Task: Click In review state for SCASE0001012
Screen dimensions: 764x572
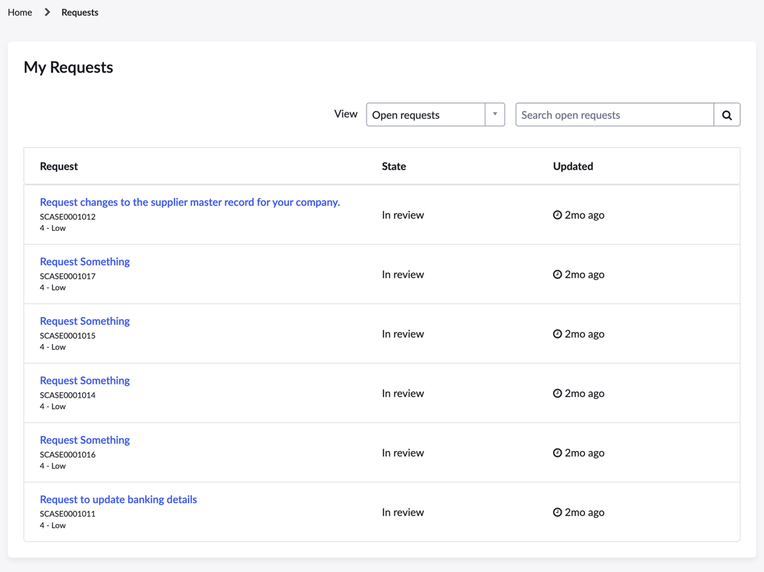Action: point(403,215)
